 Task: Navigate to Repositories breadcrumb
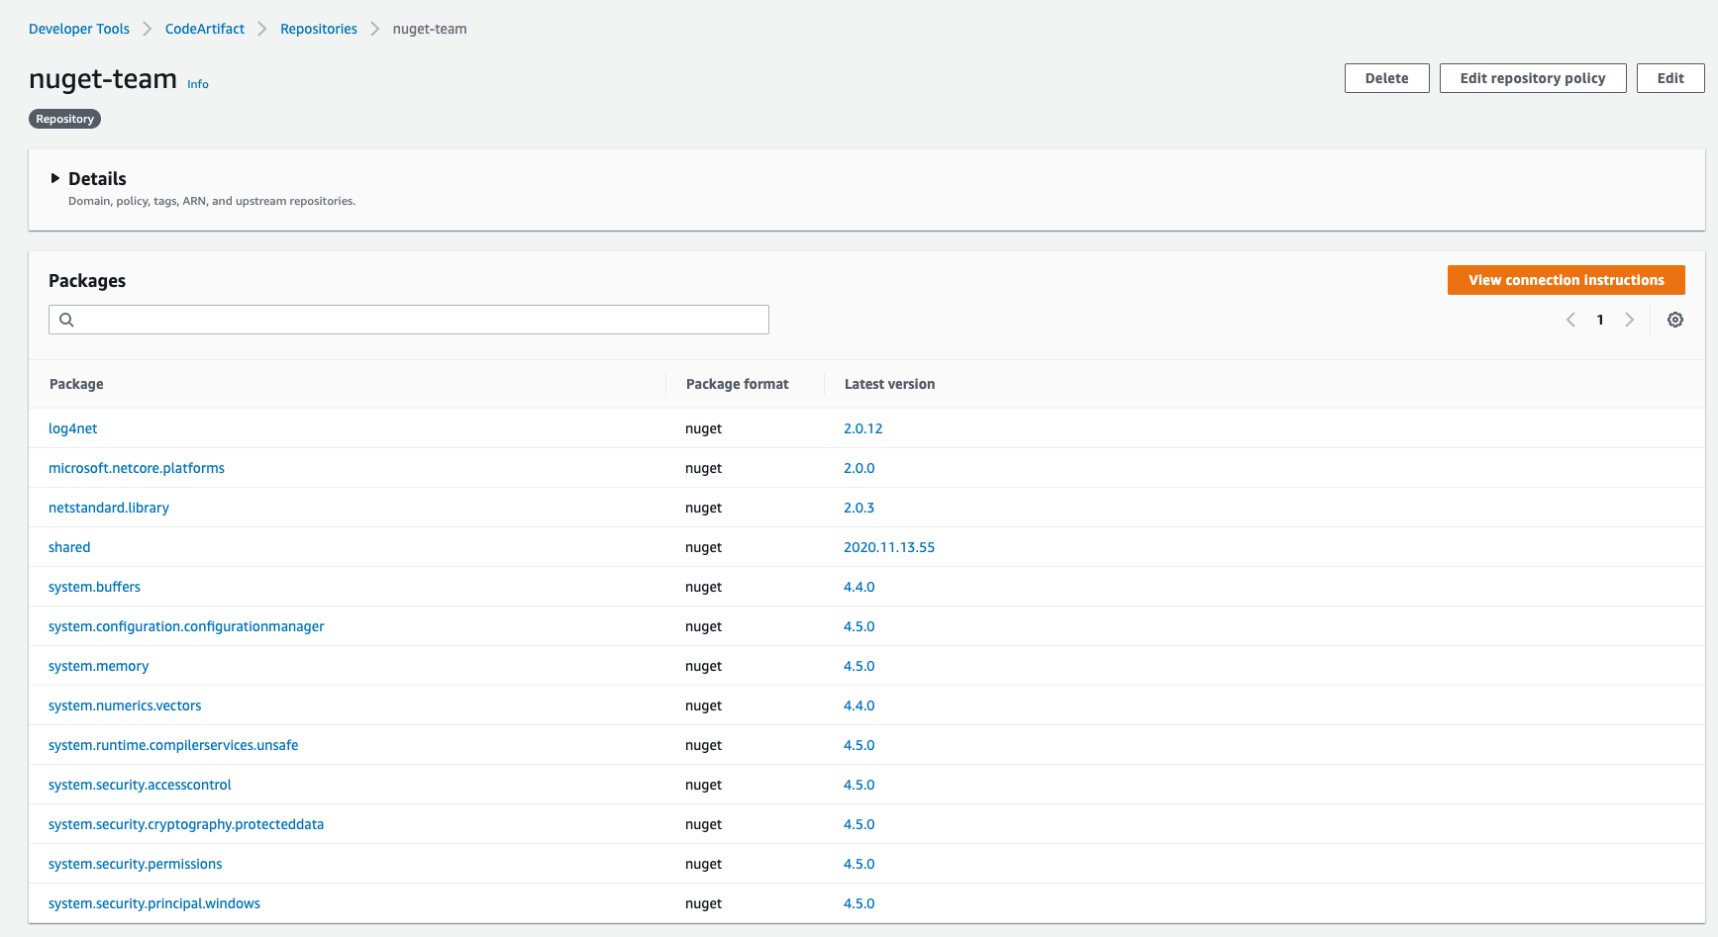point(318,29)
